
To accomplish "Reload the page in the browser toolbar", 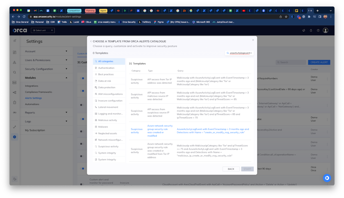I will click(24, 17).
